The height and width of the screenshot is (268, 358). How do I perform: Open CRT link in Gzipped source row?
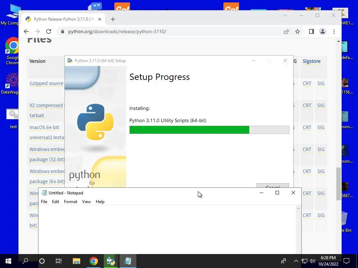coord(307,83)
